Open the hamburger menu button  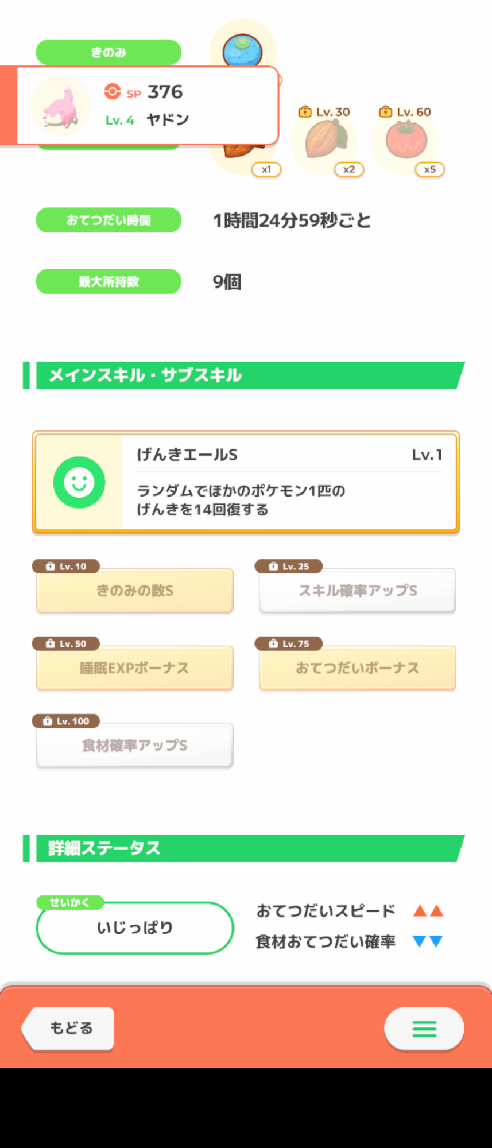coord(424,1028)
